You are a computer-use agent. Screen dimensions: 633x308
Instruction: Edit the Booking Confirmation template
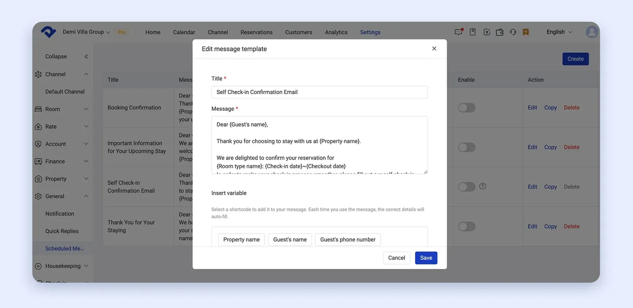[533, 108]
